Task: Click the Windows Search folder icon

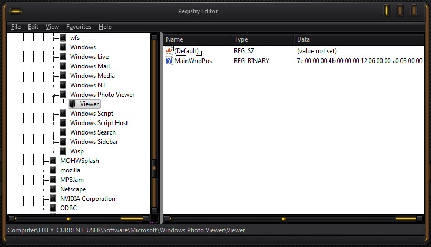Action: tap(63, 132)
